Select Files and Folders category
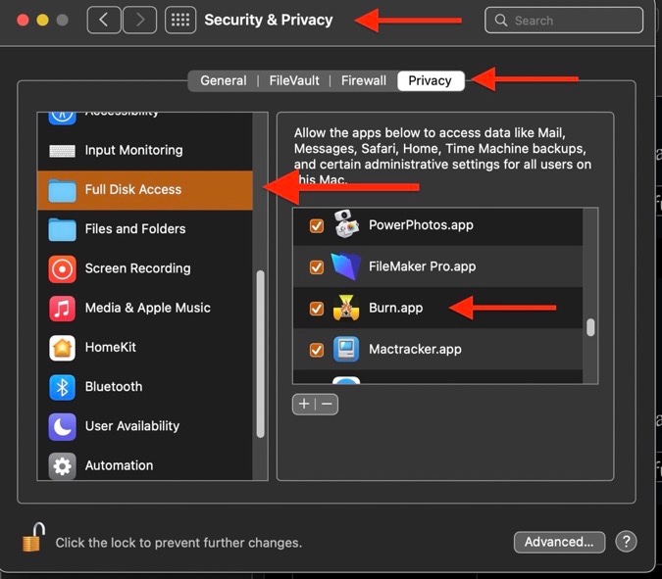This screenshot has width=662, height=579. (145, 229)
